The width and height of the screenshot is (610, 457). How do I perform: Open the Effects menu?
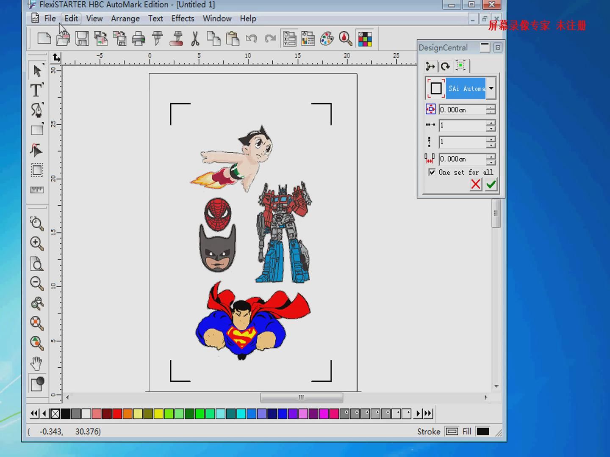point(183,18)
